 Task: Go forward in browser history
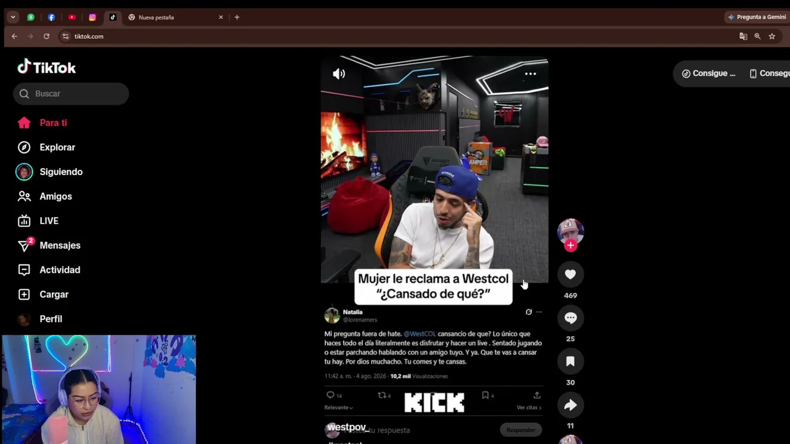click(30, 36)
